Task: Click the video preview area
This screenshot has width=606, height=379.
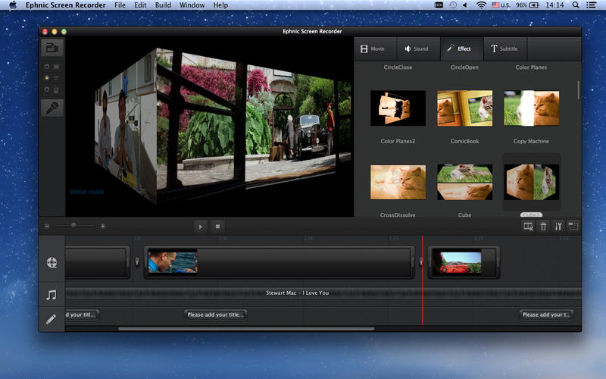Action: click(x=210, y=127)
